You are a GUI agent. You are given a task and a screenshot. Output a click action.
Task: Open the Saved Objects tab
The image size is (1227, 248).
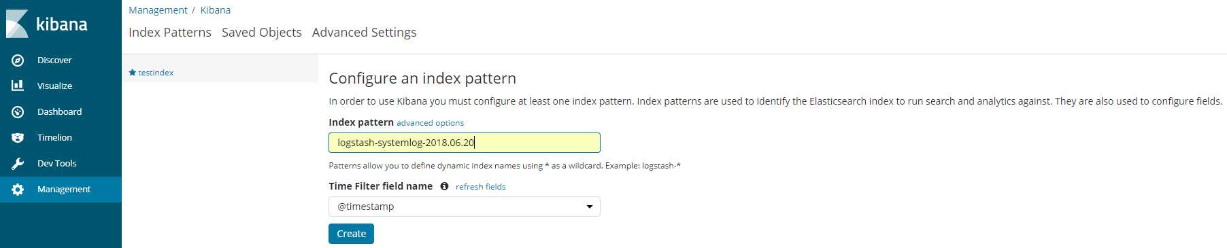click(x=262, y=33)
